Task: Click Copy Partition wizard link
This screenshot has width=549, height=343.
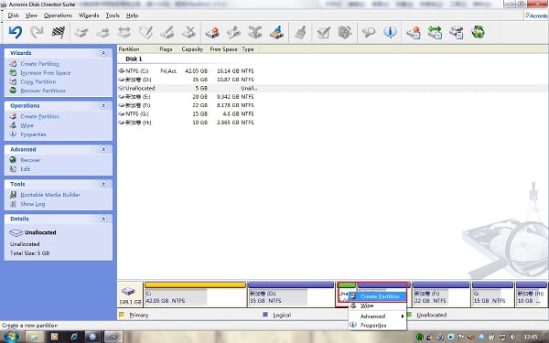Action: pyautogui.click(x=38, y=81)
